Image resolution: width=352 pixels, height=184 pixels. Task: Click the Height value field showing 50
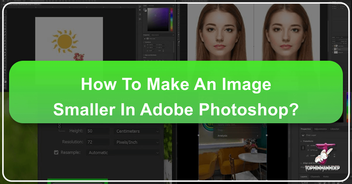[x=97, y=131]
